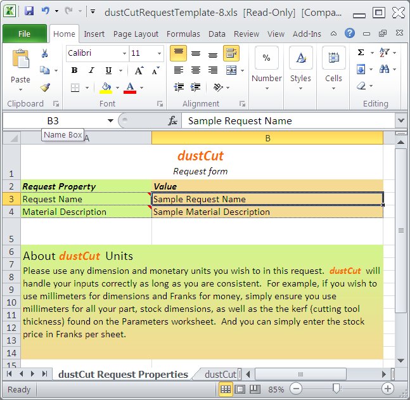Switch to Page Break Preview in status bar
This screenshot has width=410, height=400.
(255, 389)
